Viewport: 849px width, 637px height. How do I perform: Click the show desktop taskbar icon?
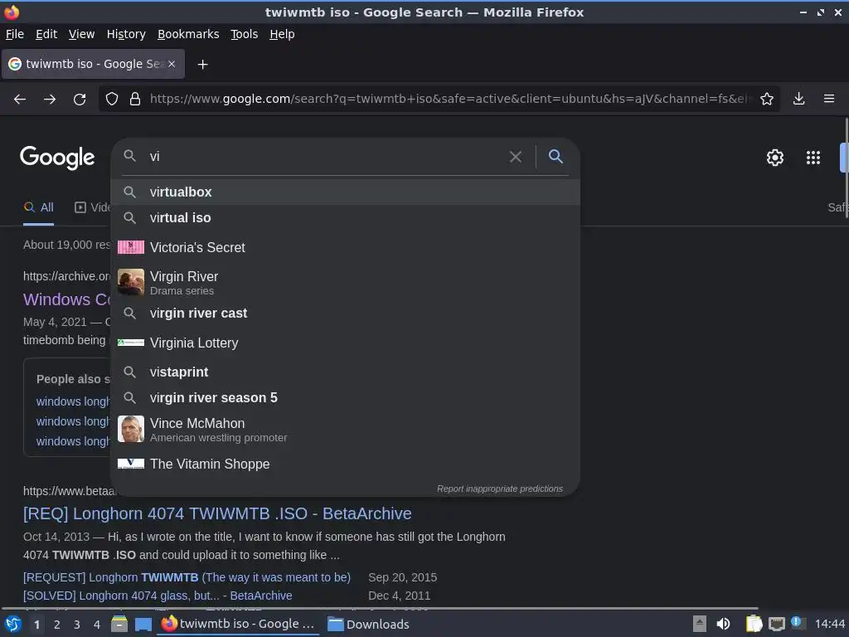(143, 624)
